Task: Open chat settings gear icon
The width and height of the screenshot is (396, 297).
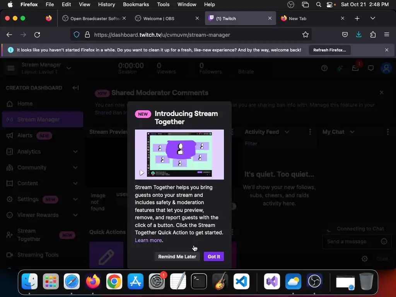Action: coord(364,259)
